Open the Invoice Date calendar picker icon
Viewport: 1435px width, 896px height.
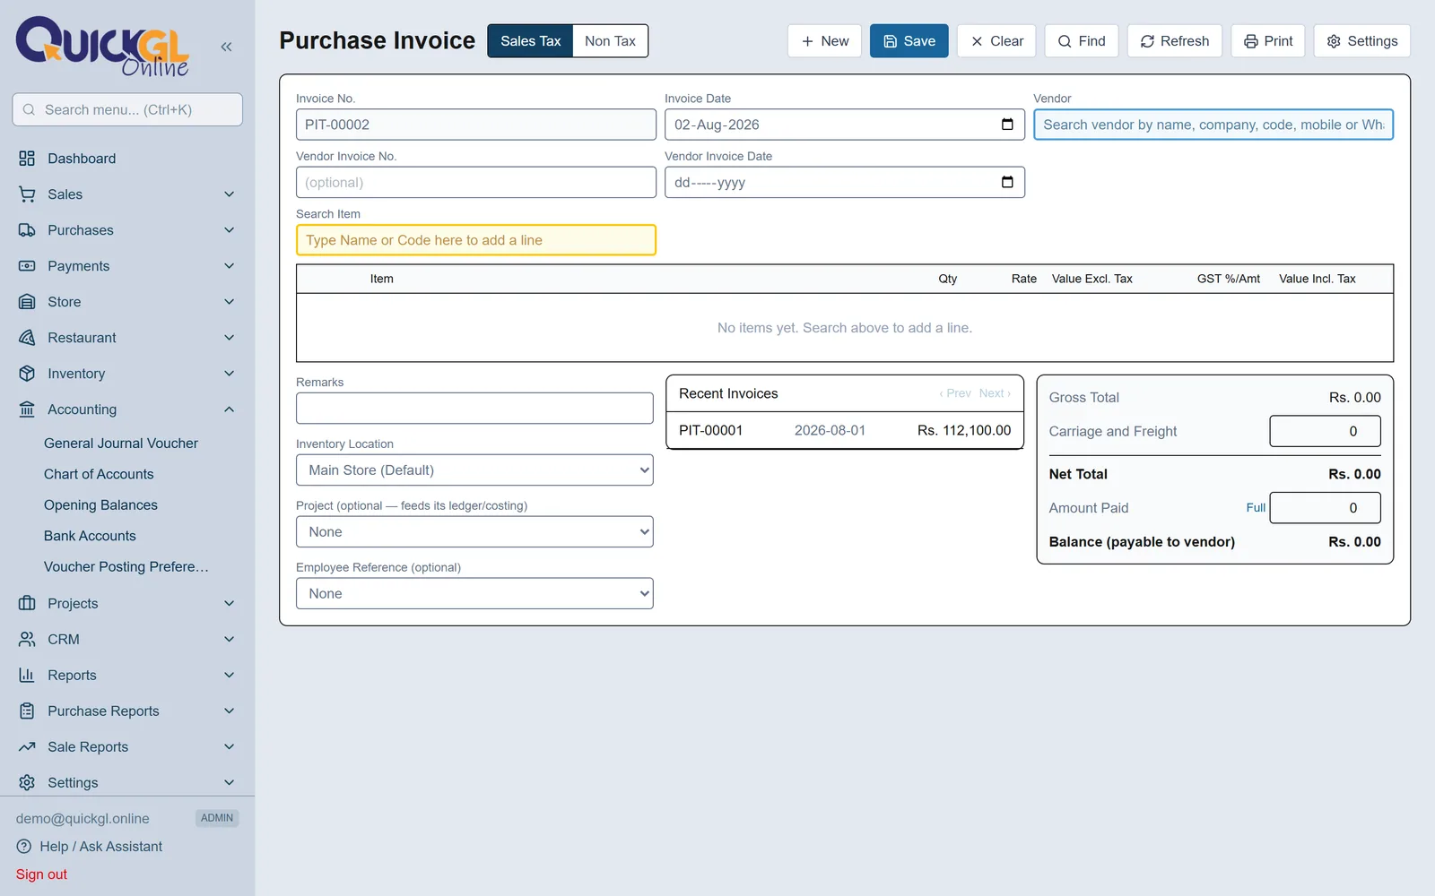click(1007, 125)
